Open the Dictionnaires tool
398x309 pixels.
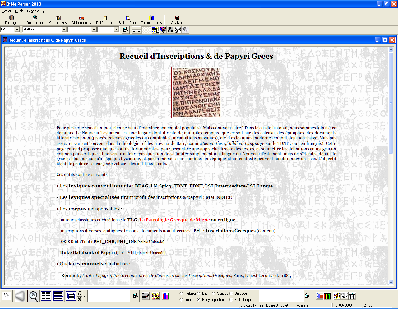point(81,20)
